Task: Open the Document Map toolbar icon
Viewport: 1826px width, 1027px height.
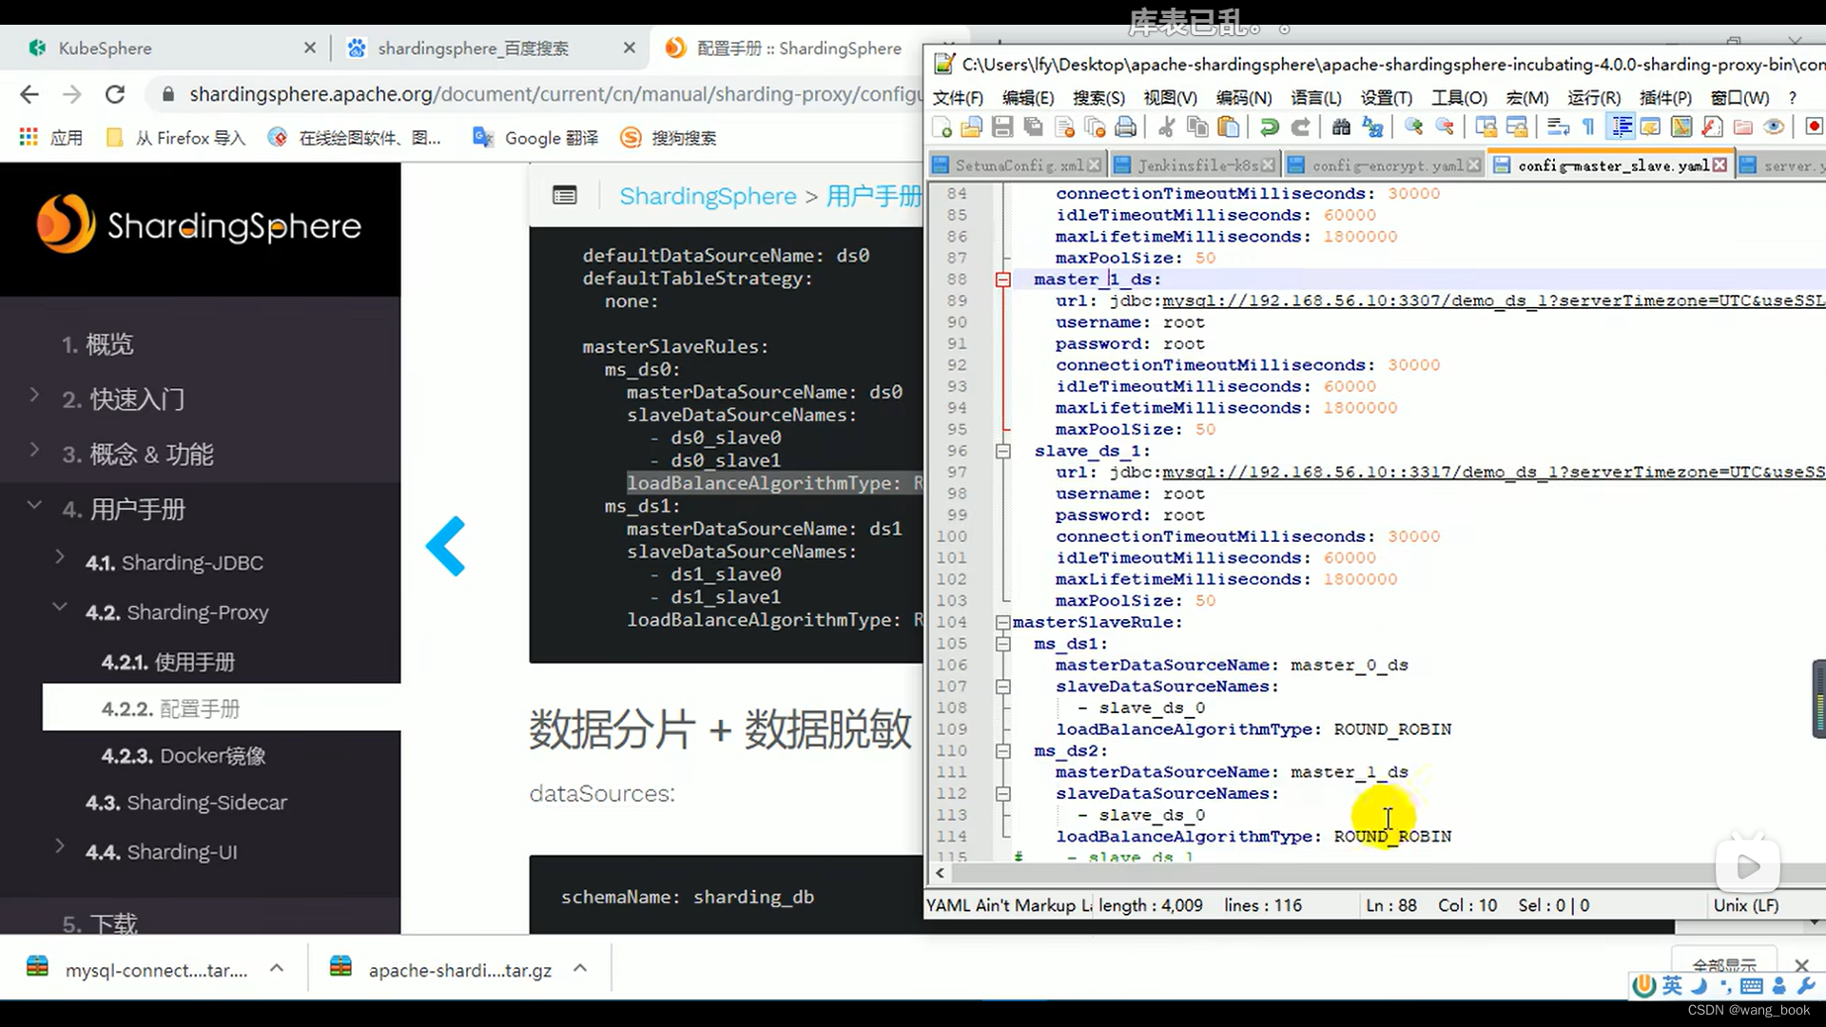Action: (x=1681, y=126)
